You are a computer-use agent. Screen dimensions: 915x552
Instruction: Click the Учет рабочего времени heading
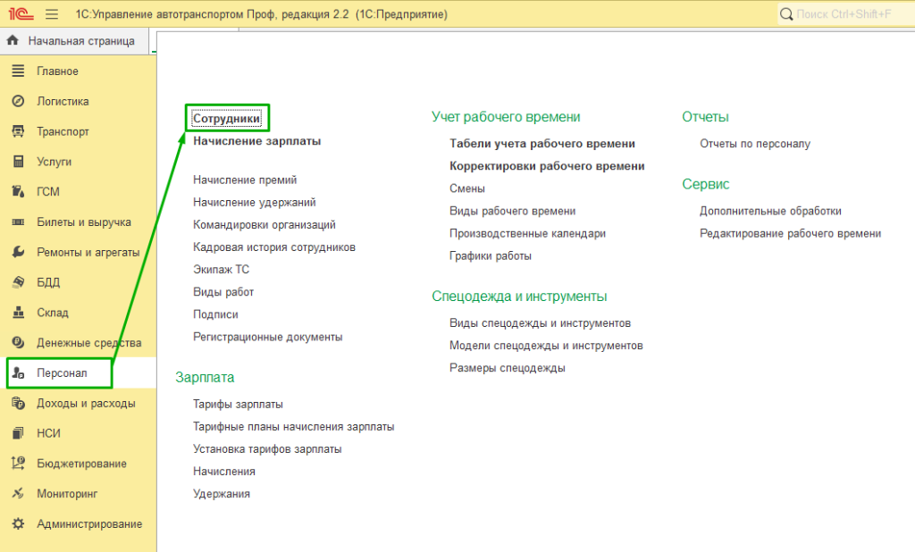pyautogui.click(x=506, y=117)
